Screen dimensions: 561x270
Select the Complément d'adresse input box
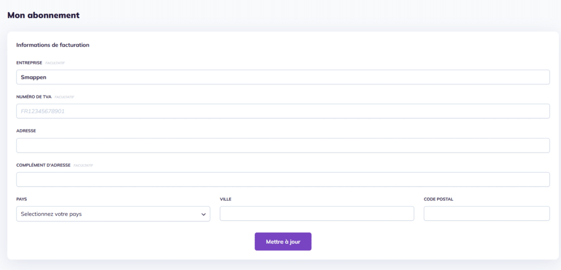[283, 179]
